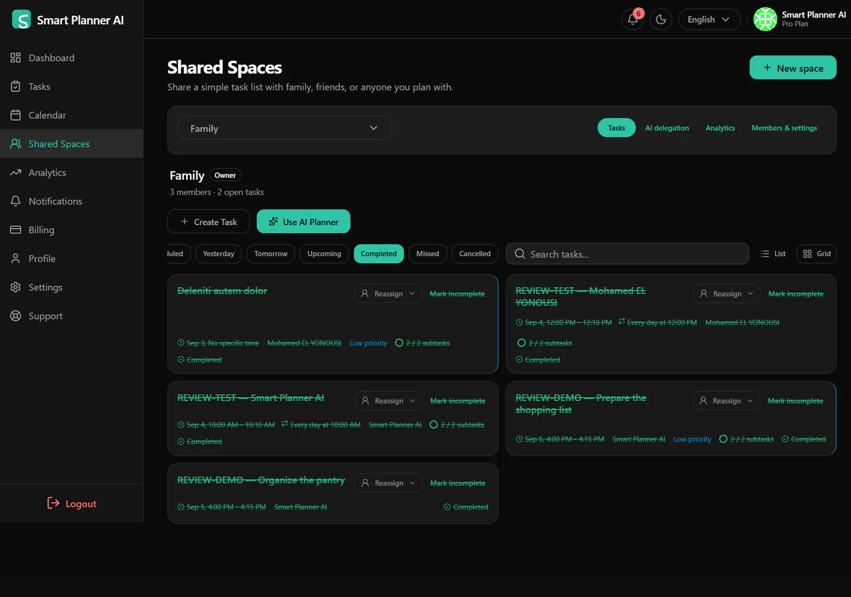The height and width of the screenshot is (597, 851).
Task: Click subtasks circle on REVIEW-TEST Smart Planner AI
Action: (434, 424)
